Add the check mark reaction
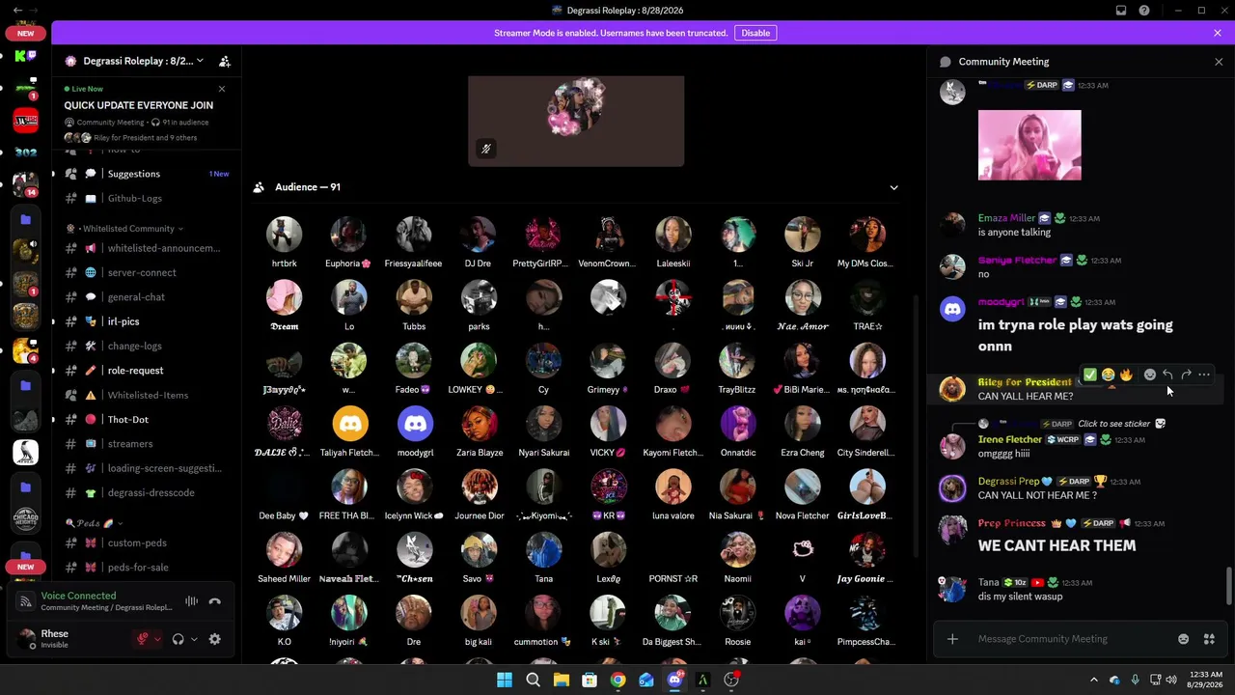The height and width of the screenshot is (695, 1235). [1089, 375]
